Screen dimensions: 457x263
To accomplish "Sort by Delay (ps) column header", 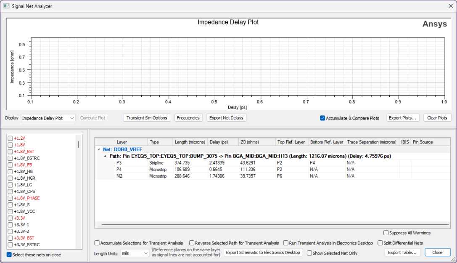I will coord(223,142).
